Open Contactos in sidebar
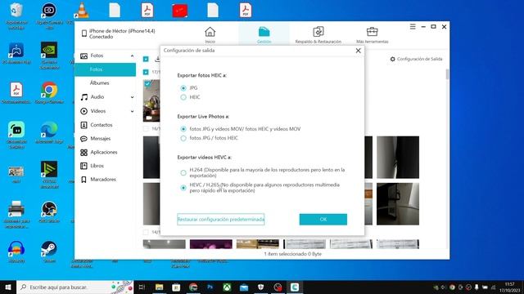The height and width of the screenshot is (294, 524). tap(102, 125)
